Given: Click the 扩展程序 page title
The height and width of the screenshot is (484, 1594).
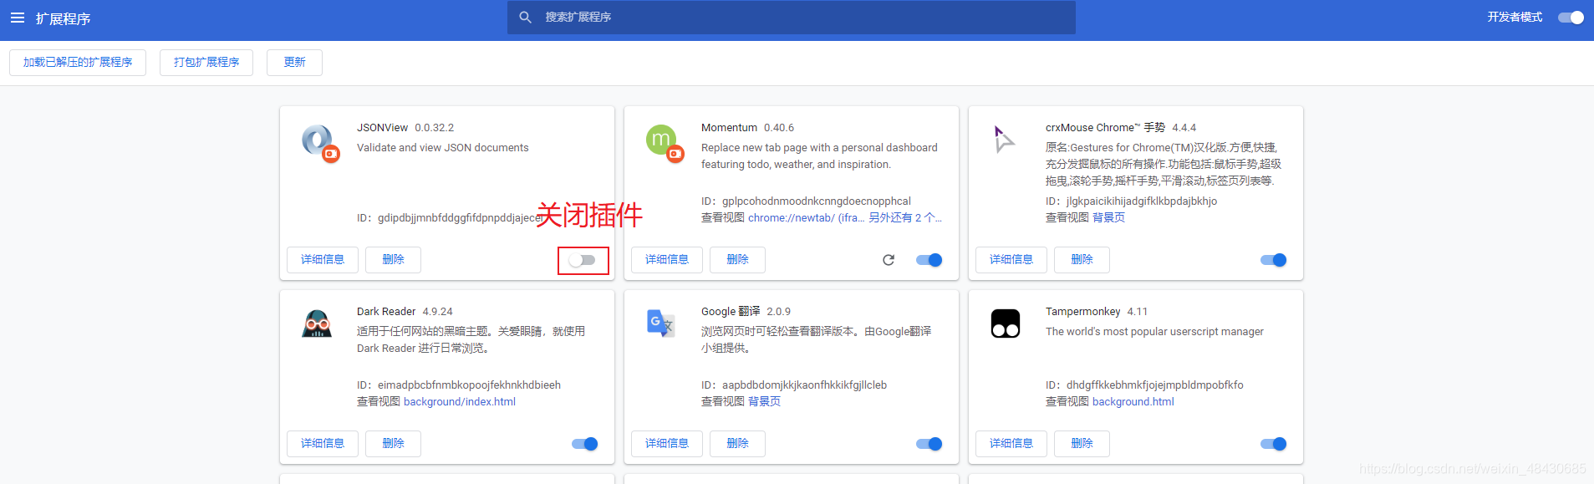Looking at the screenshot, I should click(63, 18).
